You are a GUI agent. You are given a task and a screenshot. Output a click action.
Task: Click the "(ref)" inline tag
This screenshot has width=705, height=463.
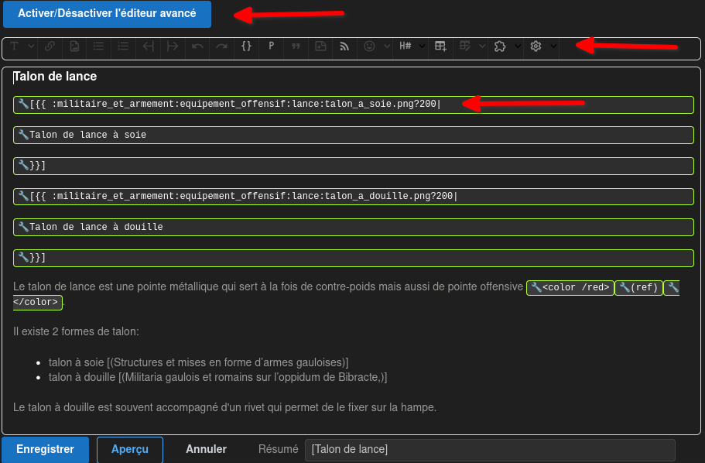click(x=638, y=287)
